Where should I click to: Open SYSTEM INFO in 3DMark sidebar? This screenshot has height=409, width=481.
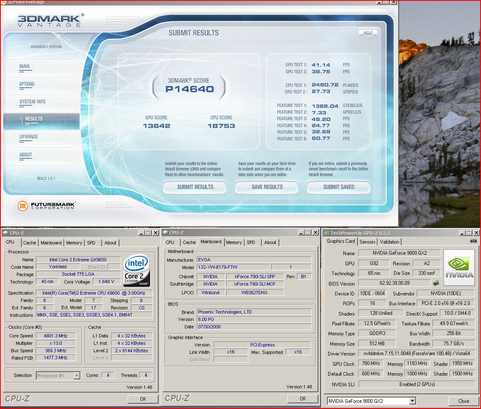(32, 102)
